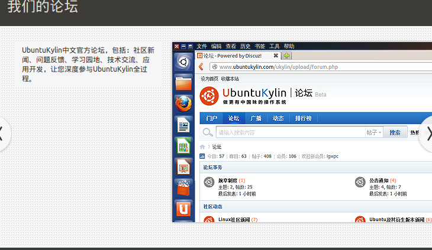Open a new browser tab with plus icon
432x250 pixels.
(x=286, y=56)
